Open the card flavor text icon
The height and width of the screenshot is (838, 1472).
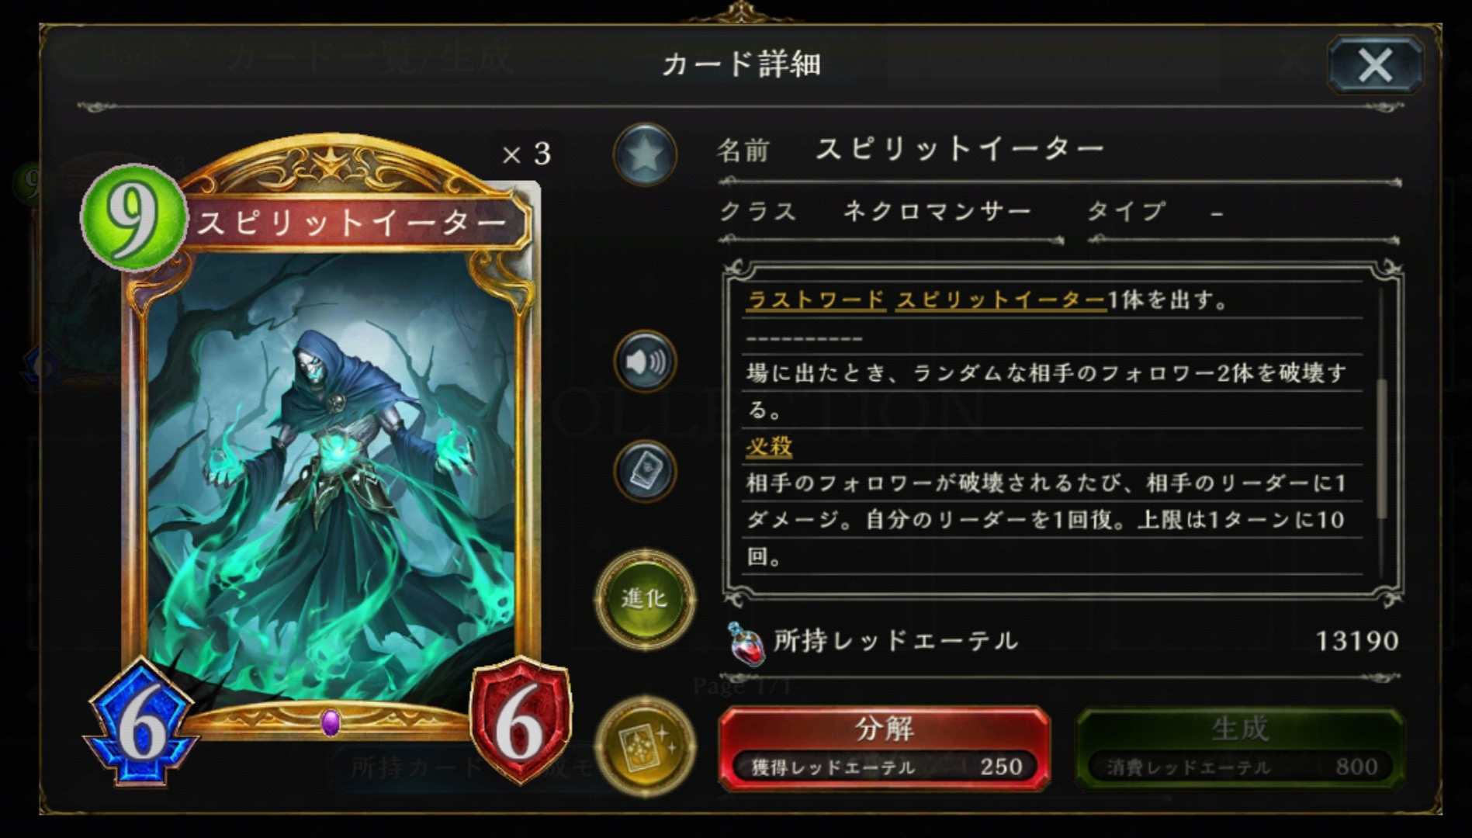(x=645, y=471)
